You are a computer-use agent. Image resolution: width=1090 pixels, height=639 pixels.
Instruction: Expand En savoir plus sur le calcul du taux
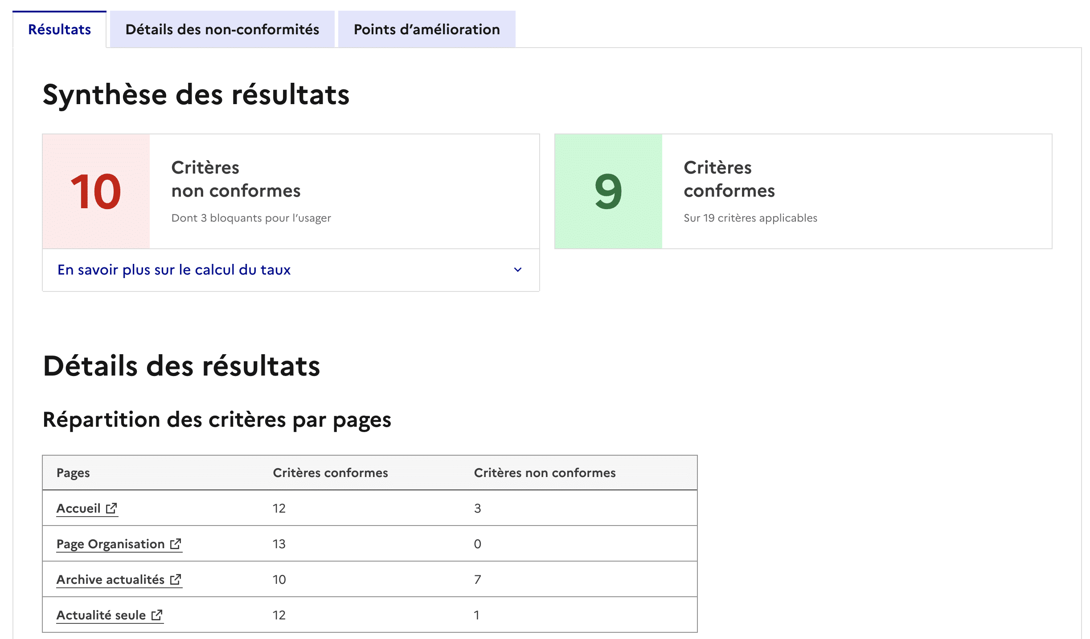pos(291,270)
